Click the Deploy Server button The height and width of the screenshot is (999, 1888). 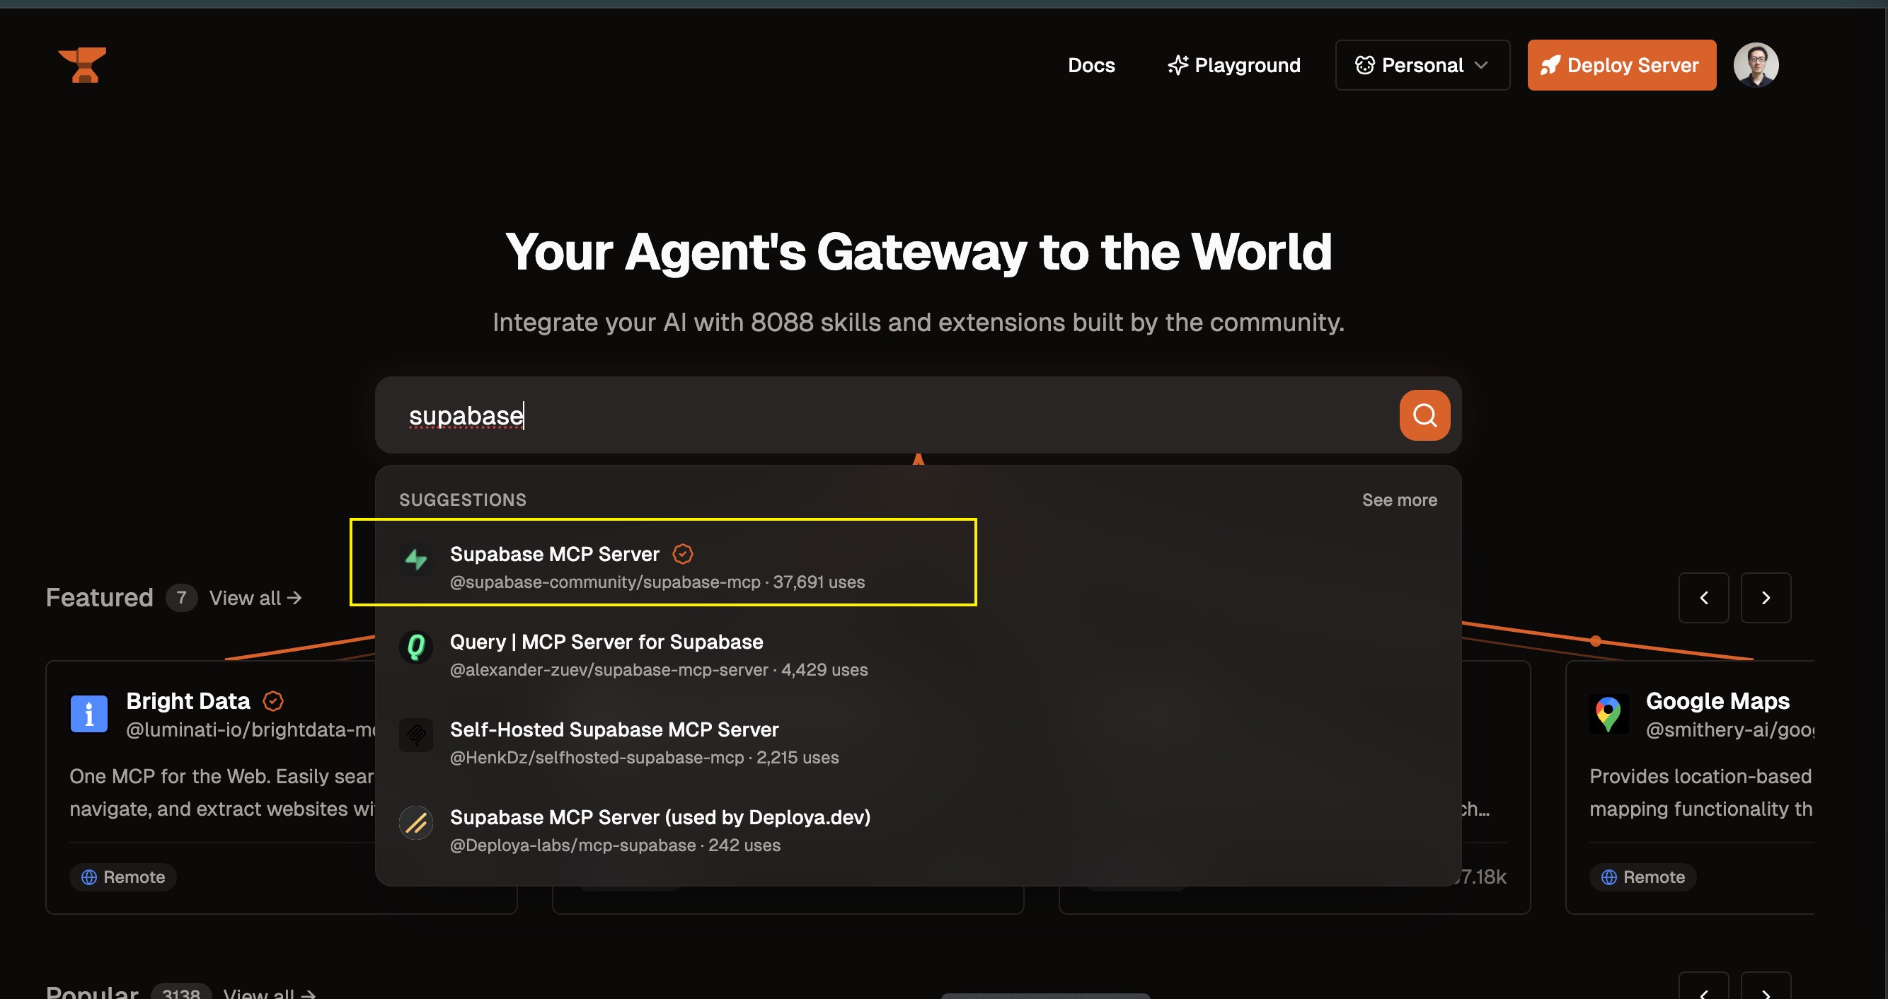[1621, 65]
